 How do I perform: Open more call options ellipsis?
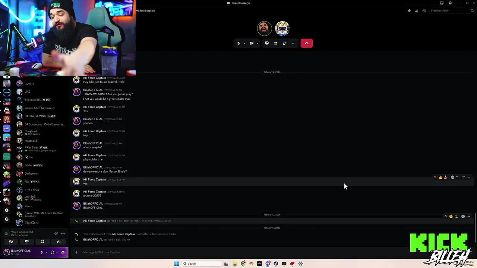click(294, 43)
